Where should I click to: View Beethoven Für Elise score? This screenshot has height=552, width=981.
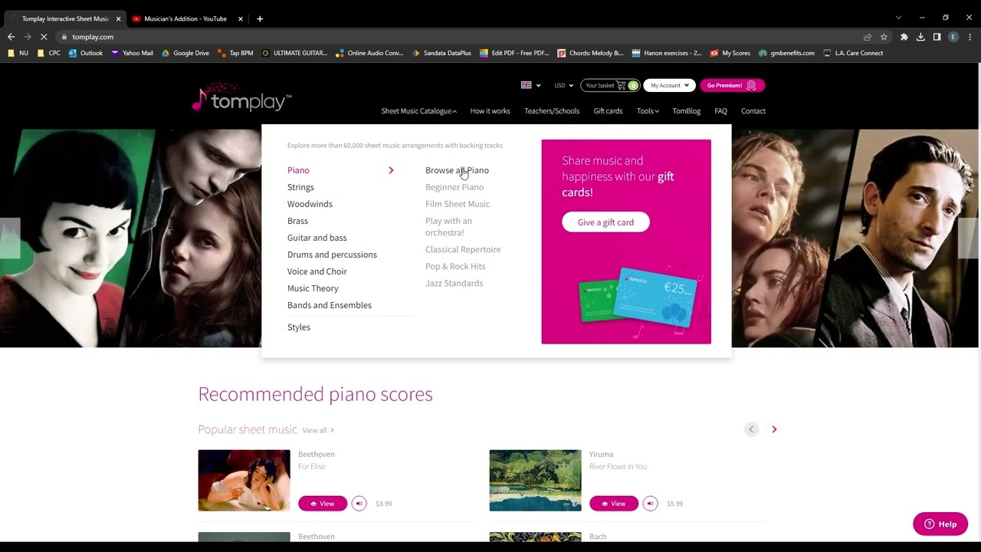click(323, 504)
